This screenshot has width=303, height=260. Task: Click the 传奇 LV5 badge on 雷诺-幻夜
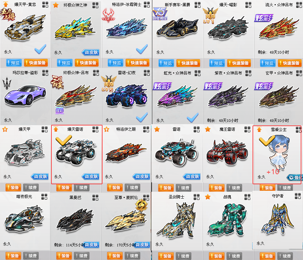[x=109, y=84]
